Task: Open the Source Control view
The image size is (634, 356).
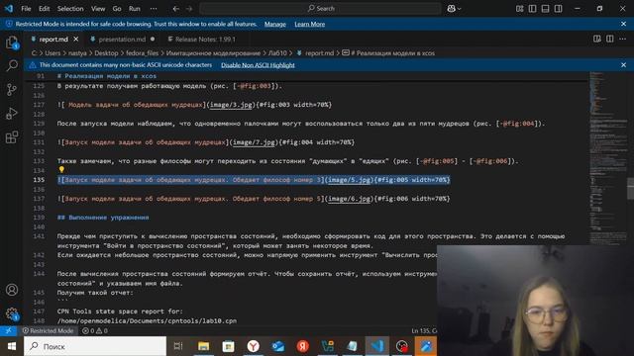Action: [x=12, y=89]
